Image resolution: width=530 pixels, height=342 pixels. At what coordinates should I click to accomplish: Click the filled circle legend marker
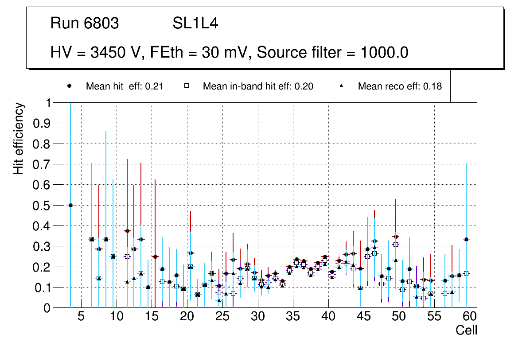[x=70, y=86]
